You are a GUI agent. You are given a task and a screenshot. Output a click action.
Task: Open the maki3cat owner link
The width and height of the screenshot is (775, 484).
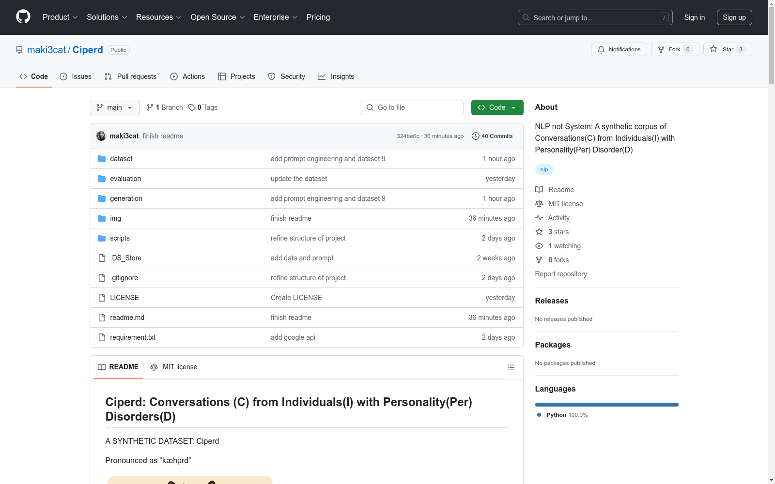(46, 50)
